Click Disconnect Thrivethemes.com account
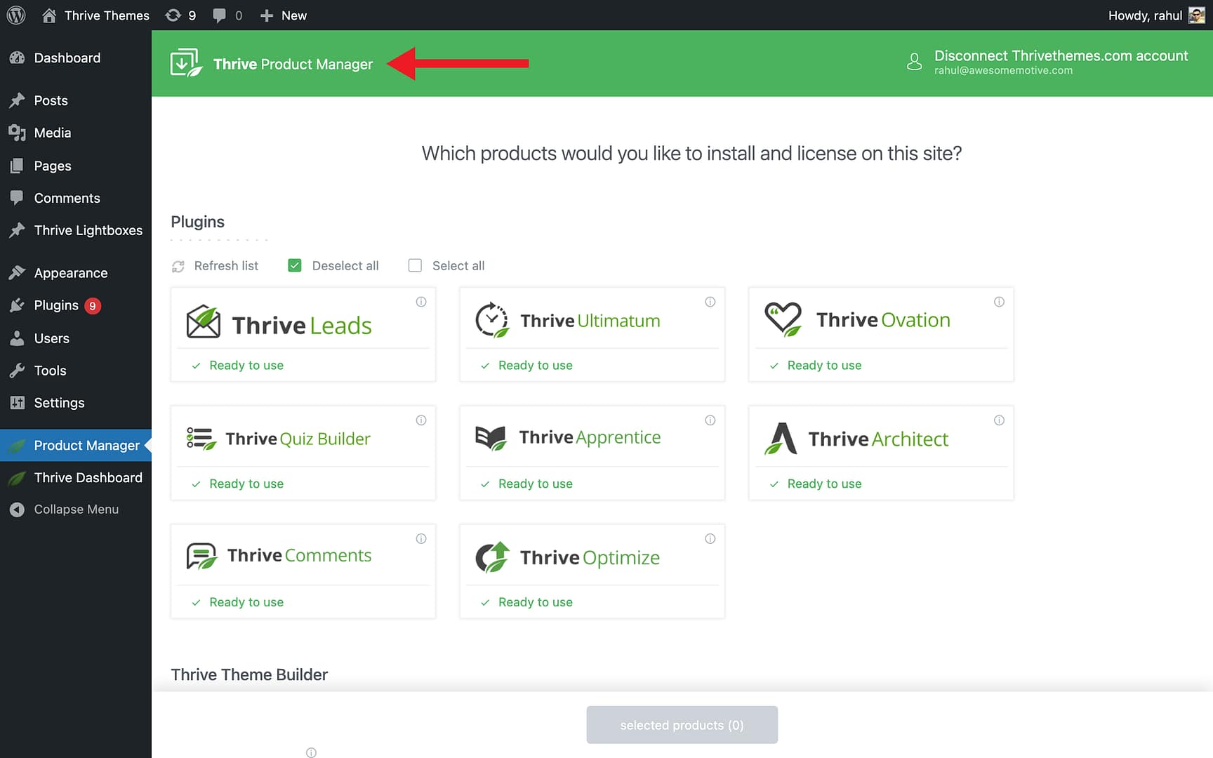The width and height of the screenshot is (1213, 758). (x=1061, y=55)
